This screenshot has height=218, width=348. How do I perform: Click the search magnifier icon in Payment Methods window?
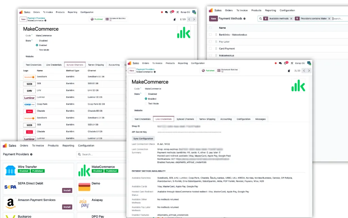[x=261, y=19]
